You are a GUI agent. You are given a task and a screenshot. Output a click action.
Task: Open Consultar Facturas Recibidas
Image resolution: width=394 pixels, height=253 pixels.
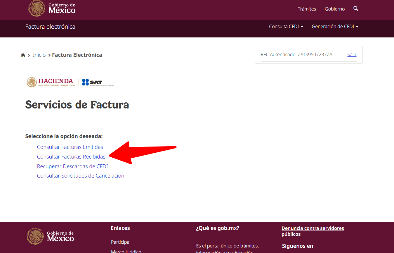[x=71, y=157]
